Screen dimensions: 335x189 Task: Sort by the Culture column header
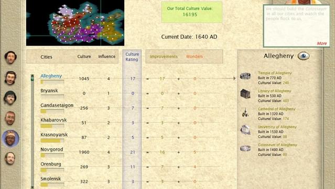84,57
